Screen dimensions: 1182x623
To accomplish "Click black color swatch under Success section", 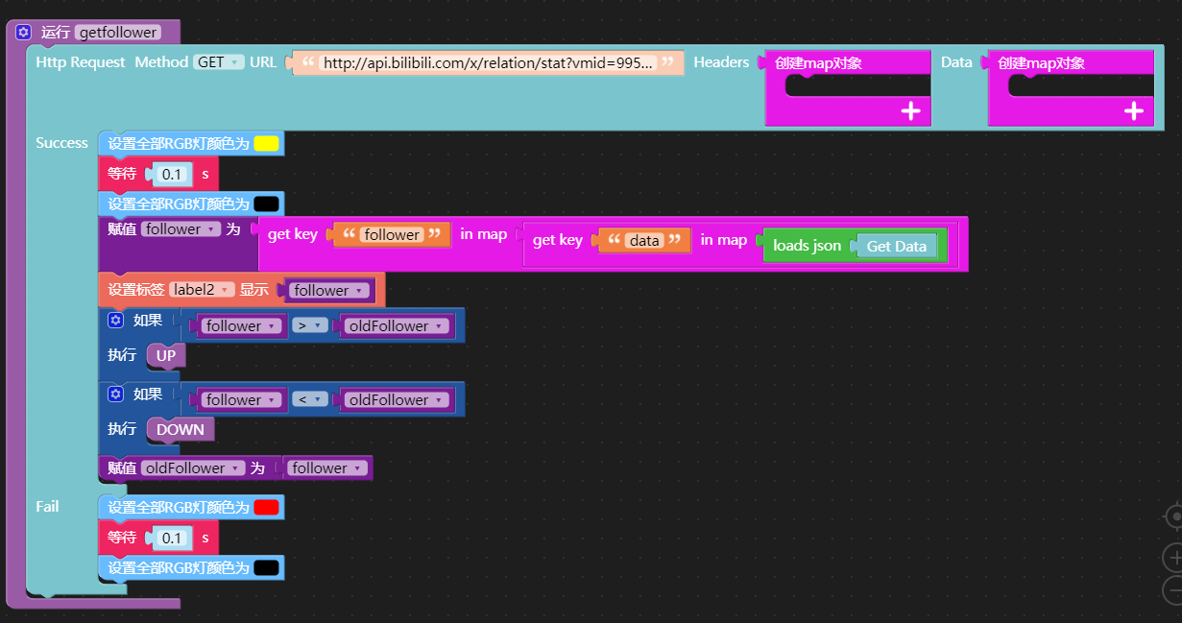I will 267,204.
